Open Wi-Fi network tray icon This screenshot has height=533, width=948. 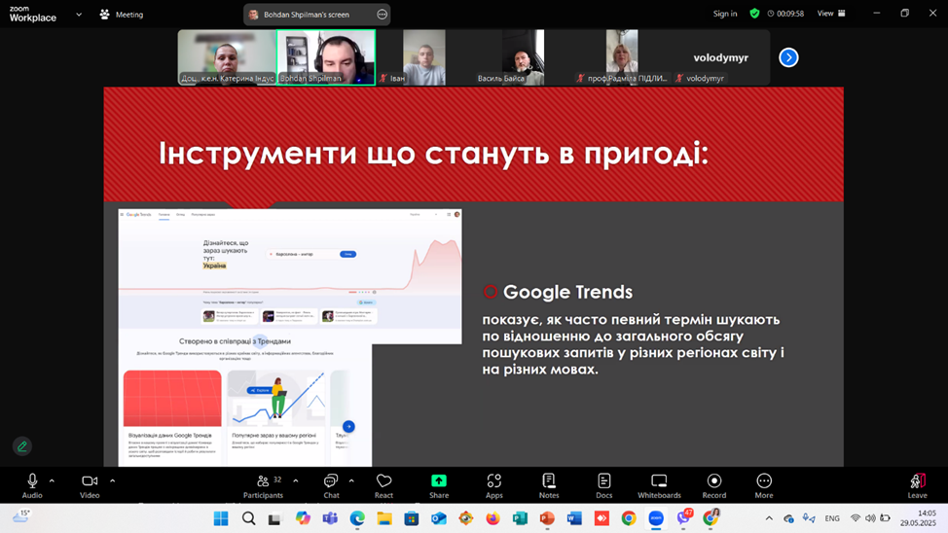click(856, 518)
